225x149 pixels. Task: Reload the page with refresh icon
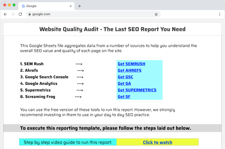(20, 14)
